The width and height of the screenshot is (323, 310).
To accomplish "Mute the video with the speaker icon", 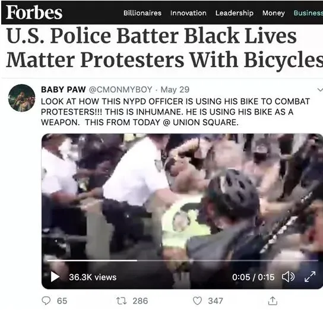I will (288, 277).
